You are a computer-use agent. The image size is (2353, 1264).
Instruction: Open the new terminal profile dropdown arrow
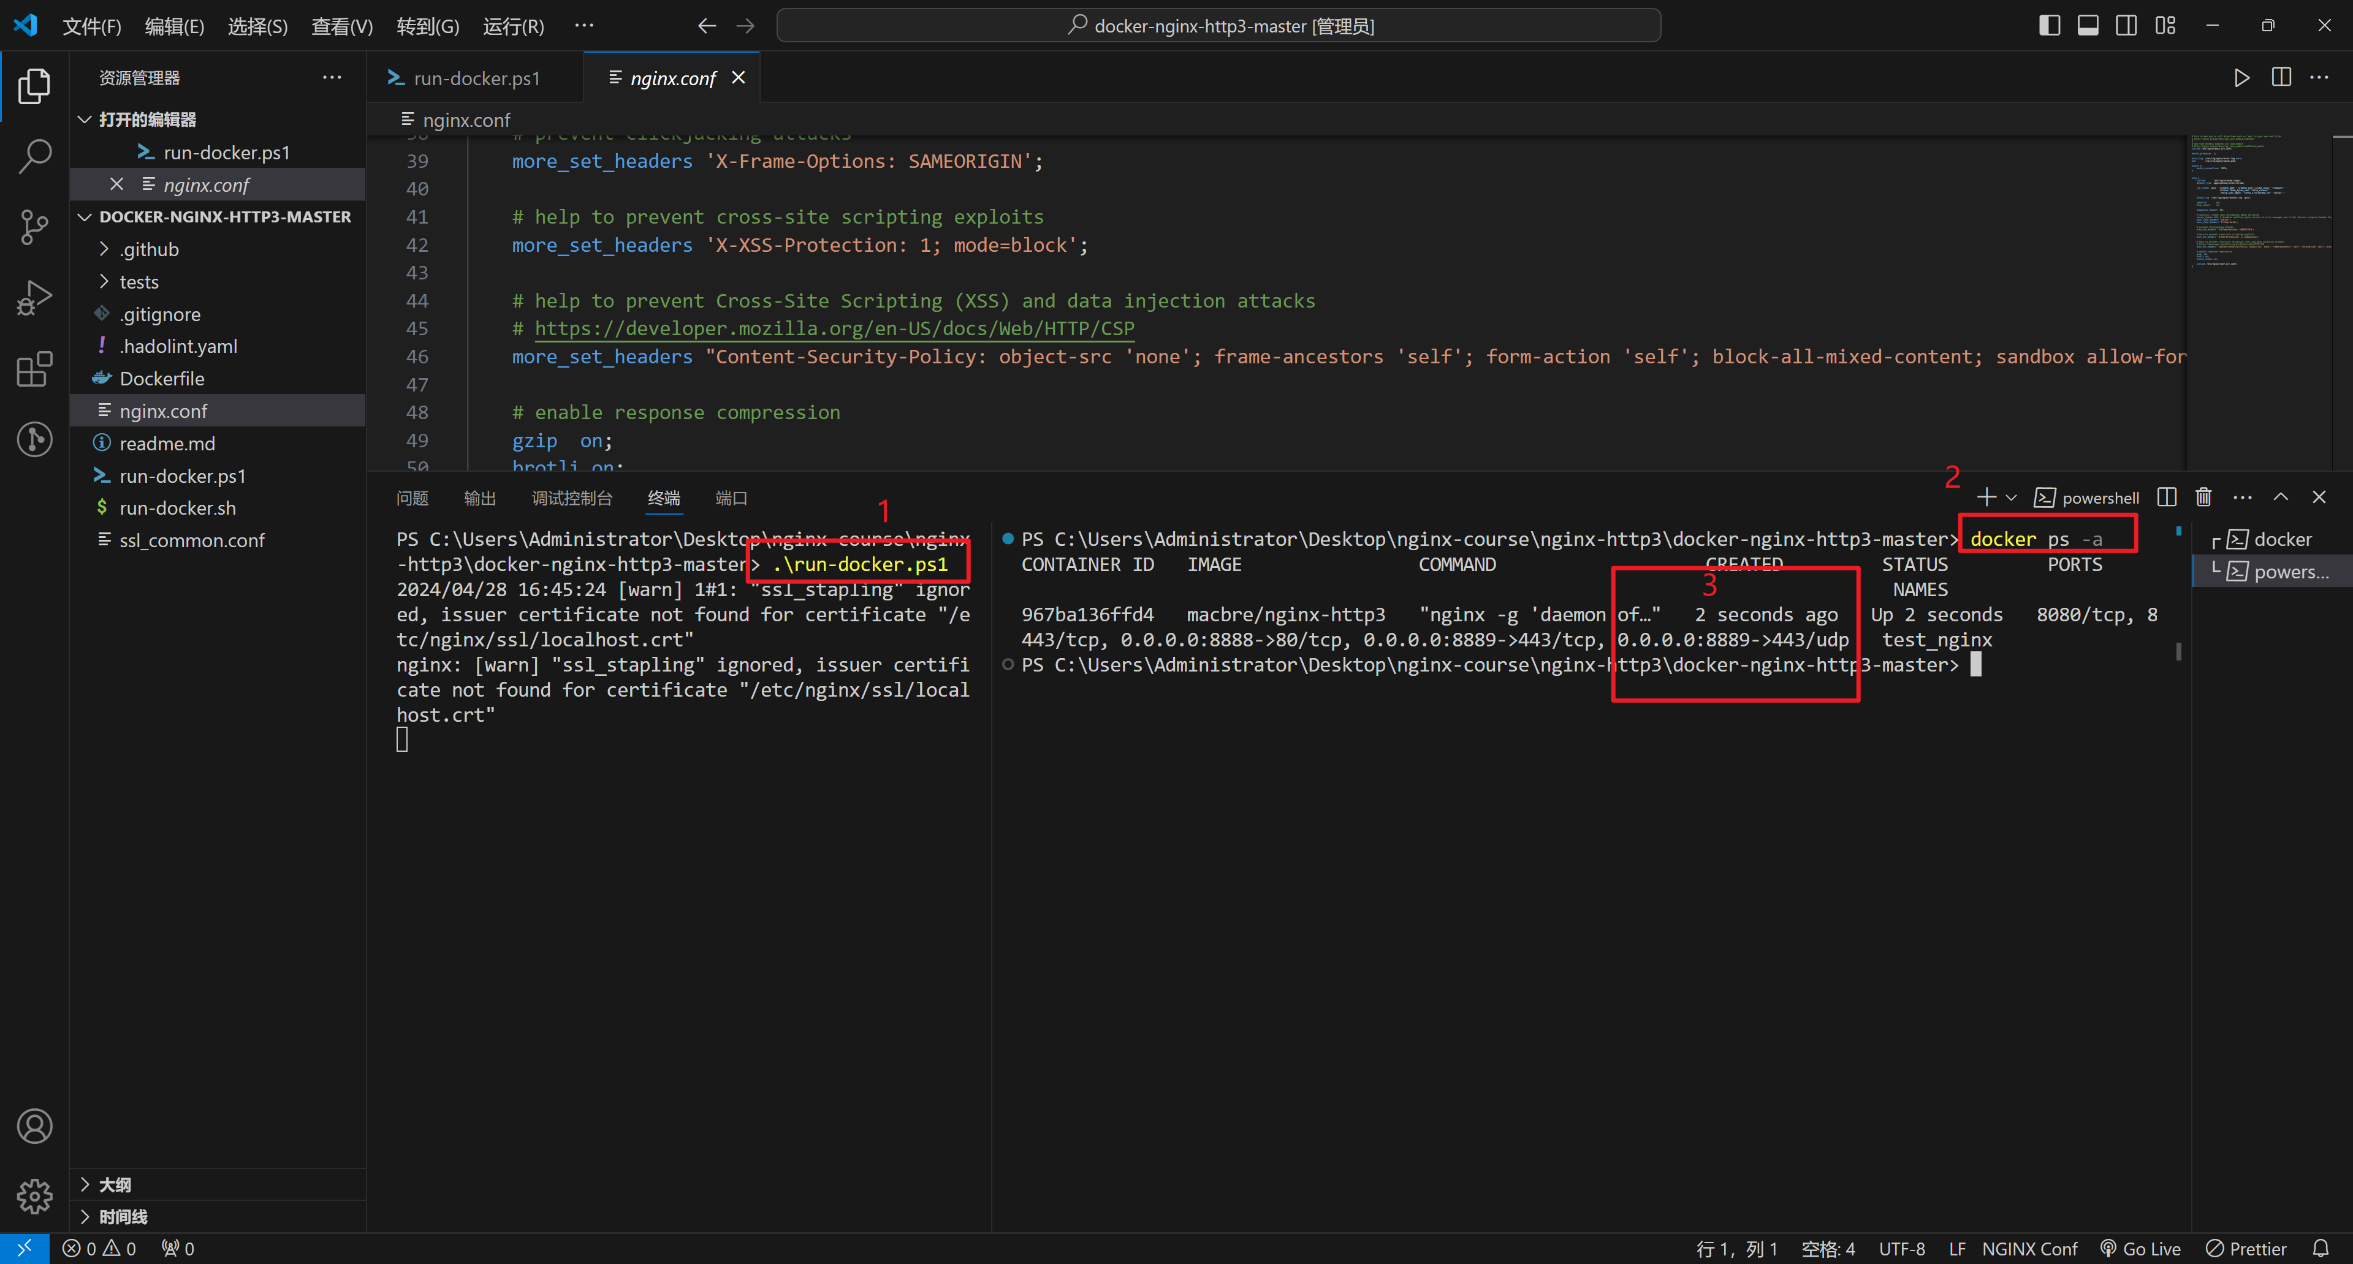click(2010, 498)
